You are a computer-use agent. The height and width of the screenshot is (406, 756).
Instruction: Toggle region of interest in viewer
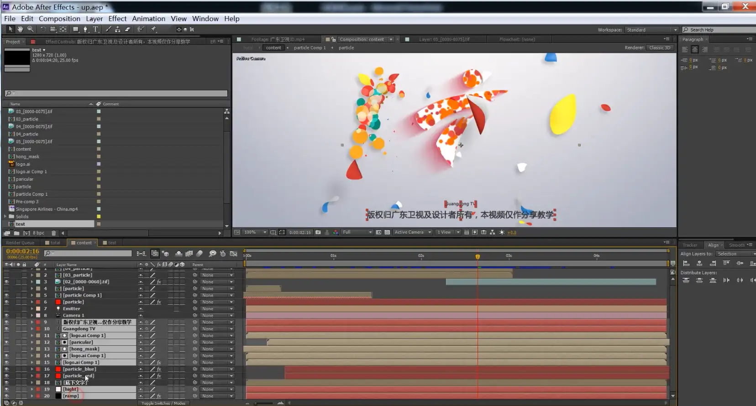378,232
